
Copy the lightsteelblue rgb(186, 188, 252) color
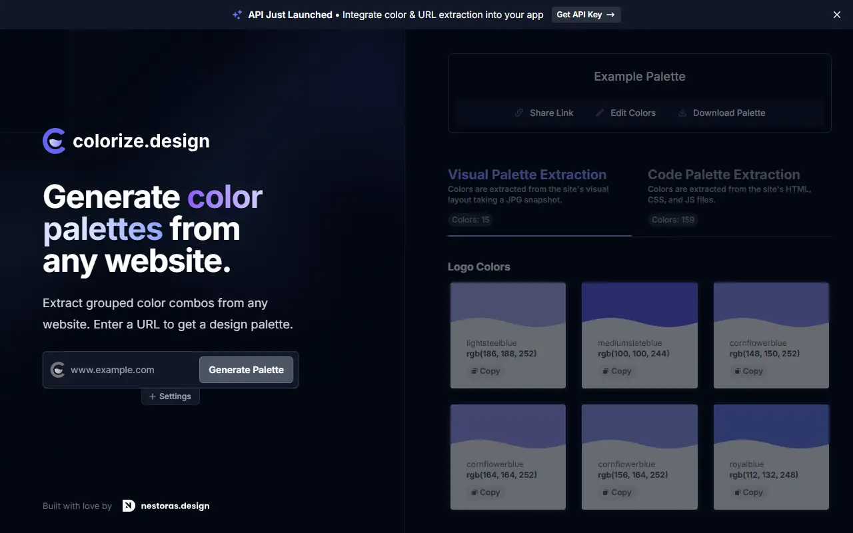pos(485,371)
